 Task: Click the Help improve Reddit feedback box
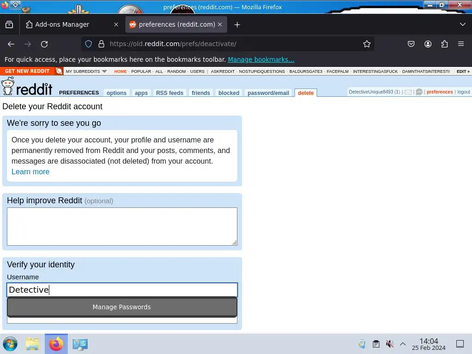tap(122, 226)
